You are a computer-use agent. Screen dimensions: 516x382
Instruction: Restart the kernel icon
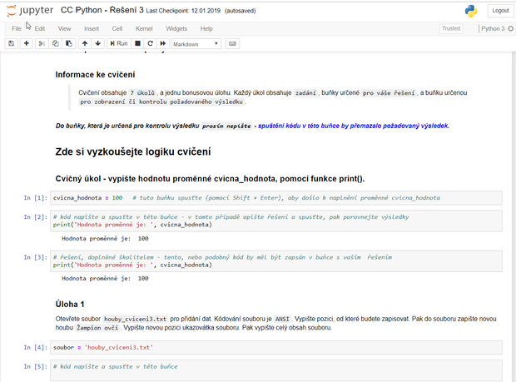(151, 43)
